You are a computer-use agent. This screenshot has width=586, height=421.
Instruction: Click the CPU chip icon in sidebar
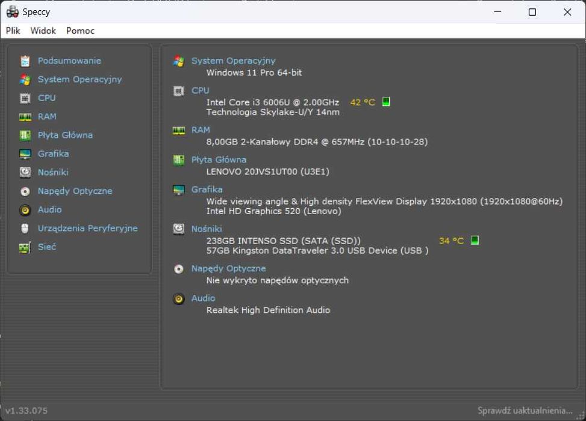coord(25,98)
